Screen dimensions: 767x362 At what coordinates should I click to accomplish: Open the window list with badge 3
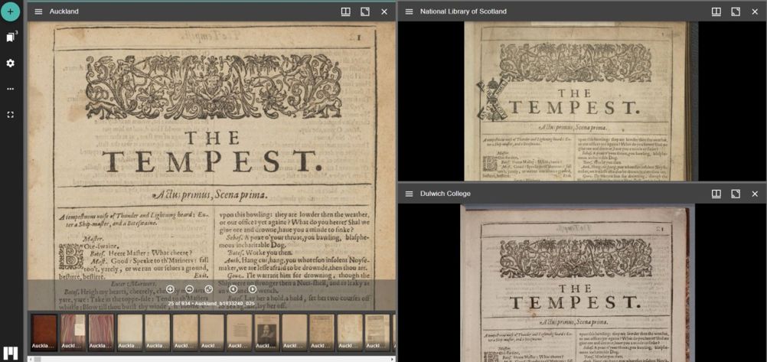(10, 38)
